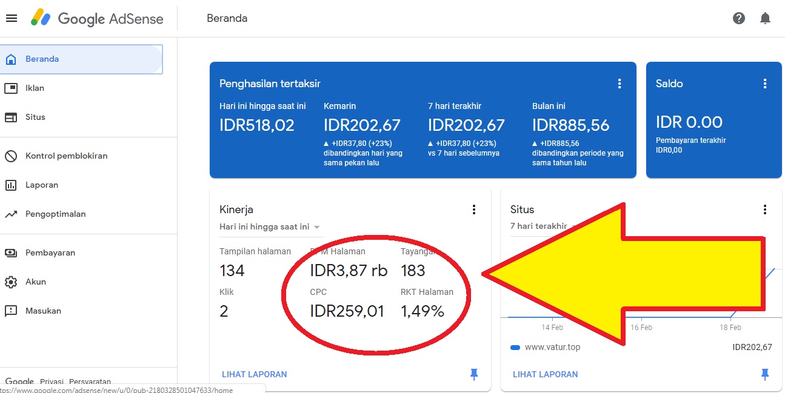Open the three-dot menu on the Saldo card

(x=764, y=84)
